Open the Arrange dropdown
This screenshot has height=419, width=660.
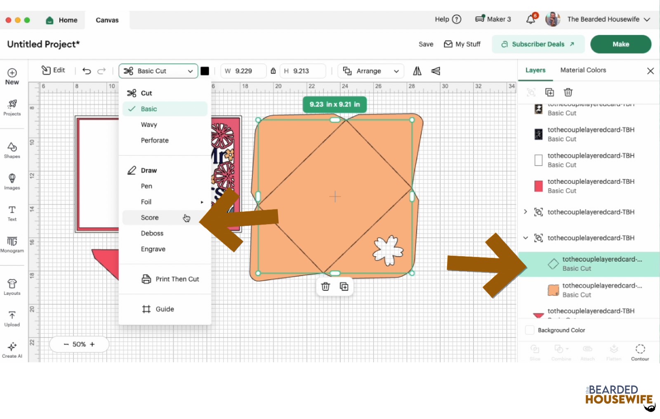point(370,71)
